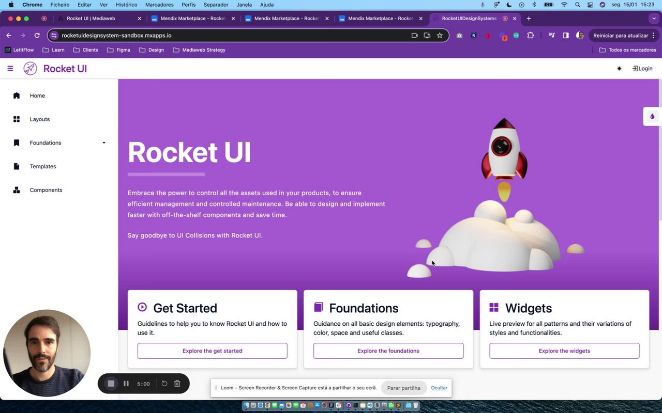Open the Mediaweb Strategy bookmarks folder
This screenshot has width=662, height=413.
point(199,50)
